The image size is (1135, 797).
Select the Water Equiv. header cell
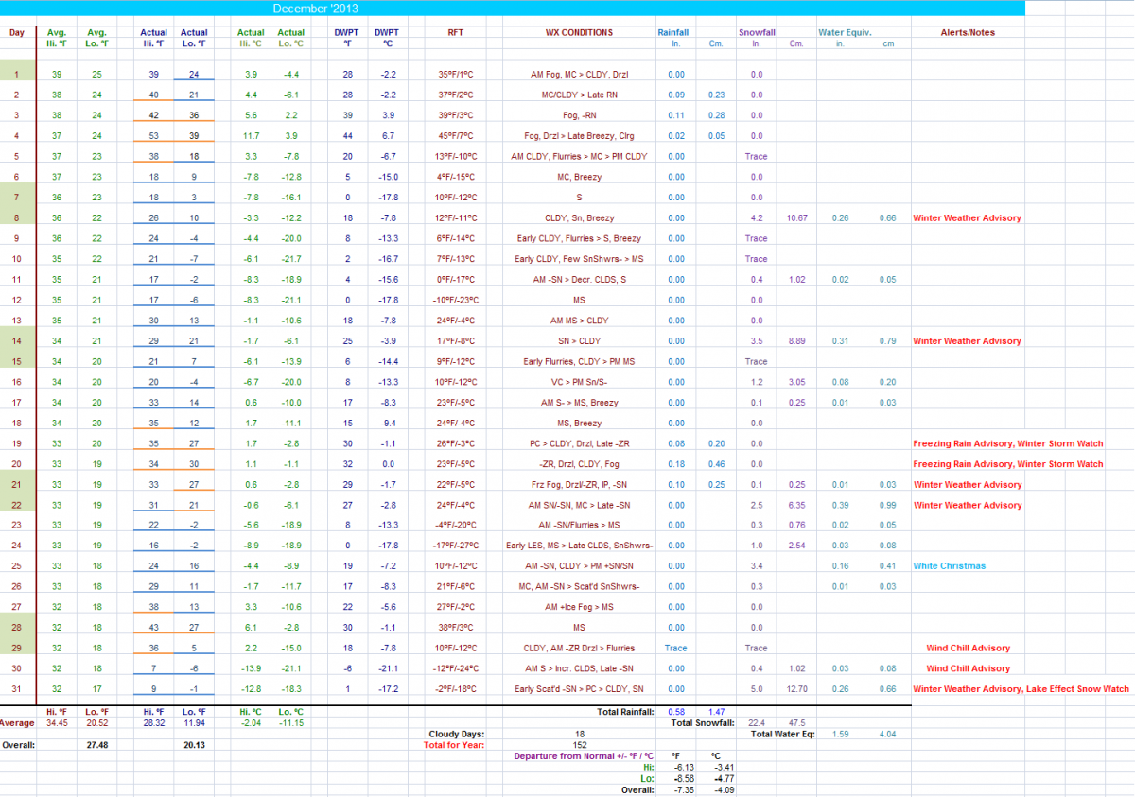(845, 32)
